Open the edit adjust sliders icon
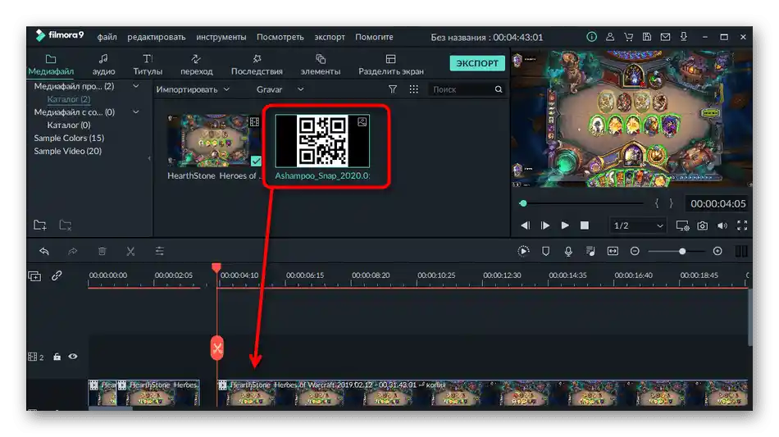This screenshot has width=779, height=437. 159,251
